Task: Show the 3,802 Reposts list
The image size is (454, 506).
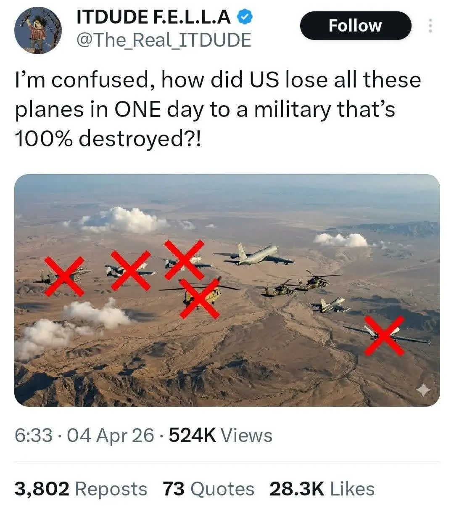Action: [x=81, y=489]
